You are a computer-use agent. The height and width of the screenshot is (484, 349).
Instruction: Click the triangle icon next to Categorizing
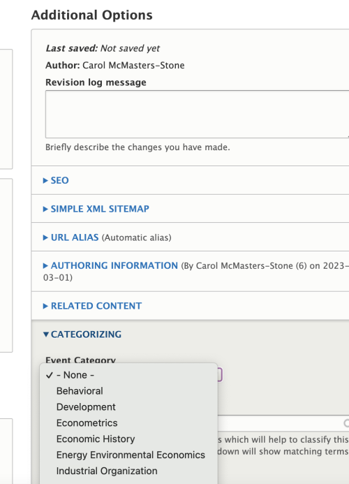click(x=45, y=335)
